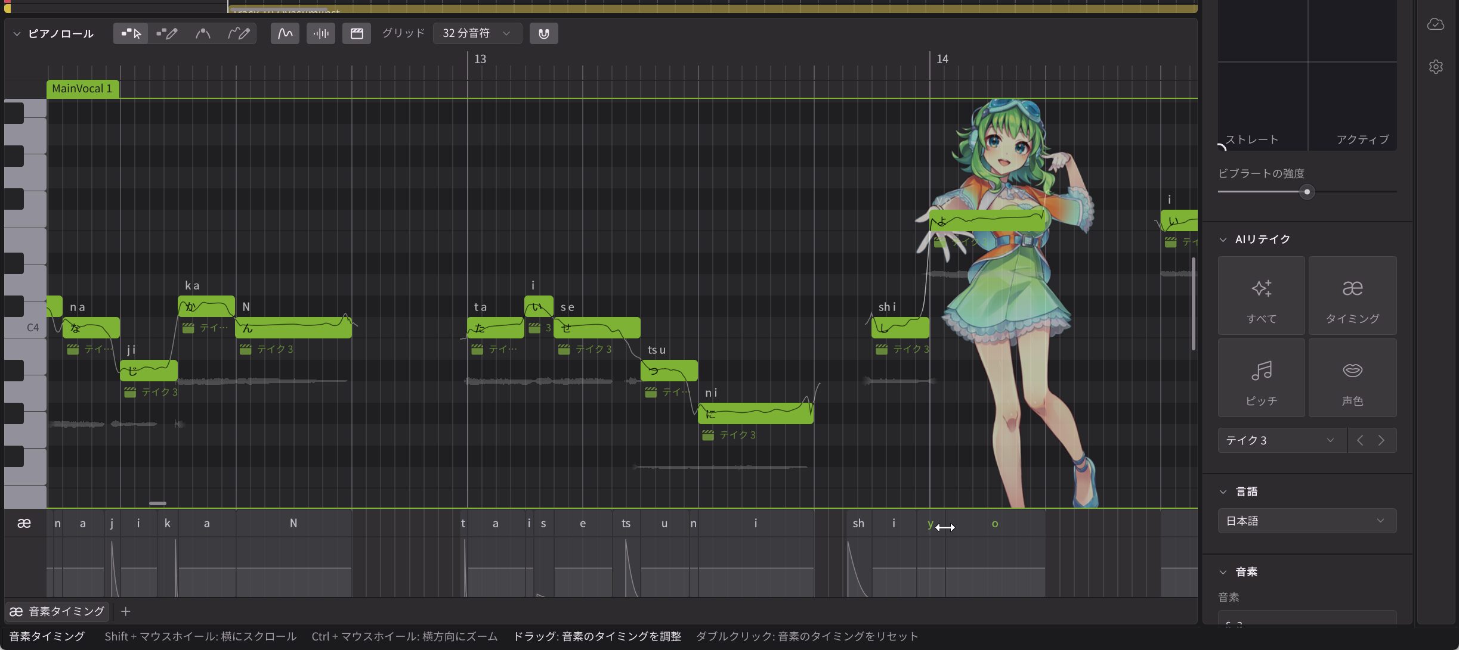Collapse the 音素 section

(1223, 572)
